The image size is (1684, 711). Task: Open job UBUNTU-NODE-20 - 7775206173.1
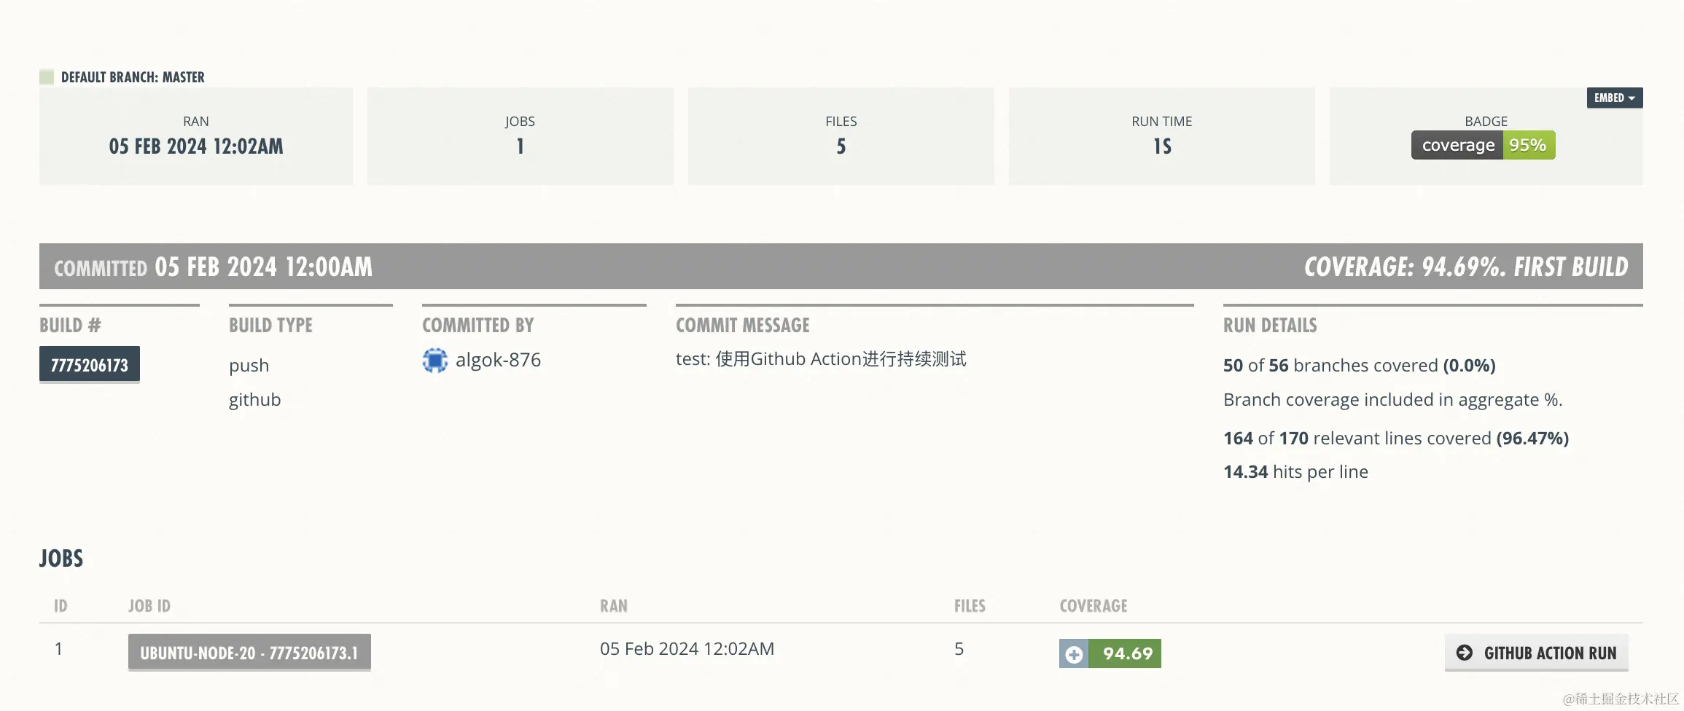(249, 653)
